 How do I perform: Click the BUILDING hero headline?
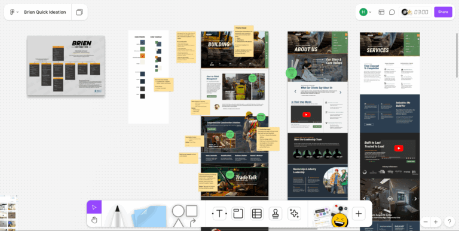(x=218, y=44)
